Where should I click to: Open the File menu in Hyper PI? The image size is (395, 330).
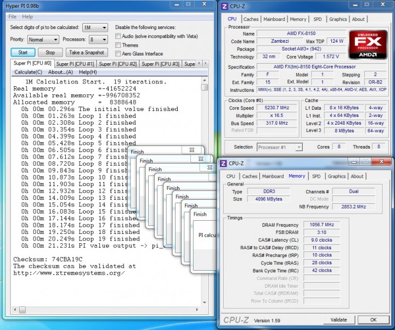[x=12, y=16]
